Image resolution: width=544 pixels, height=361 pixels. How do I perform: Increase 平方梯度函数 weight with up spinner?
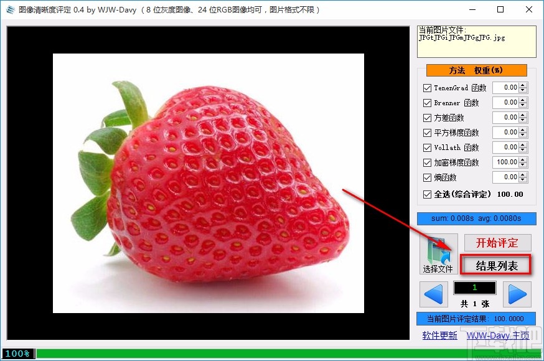point(523,129)
